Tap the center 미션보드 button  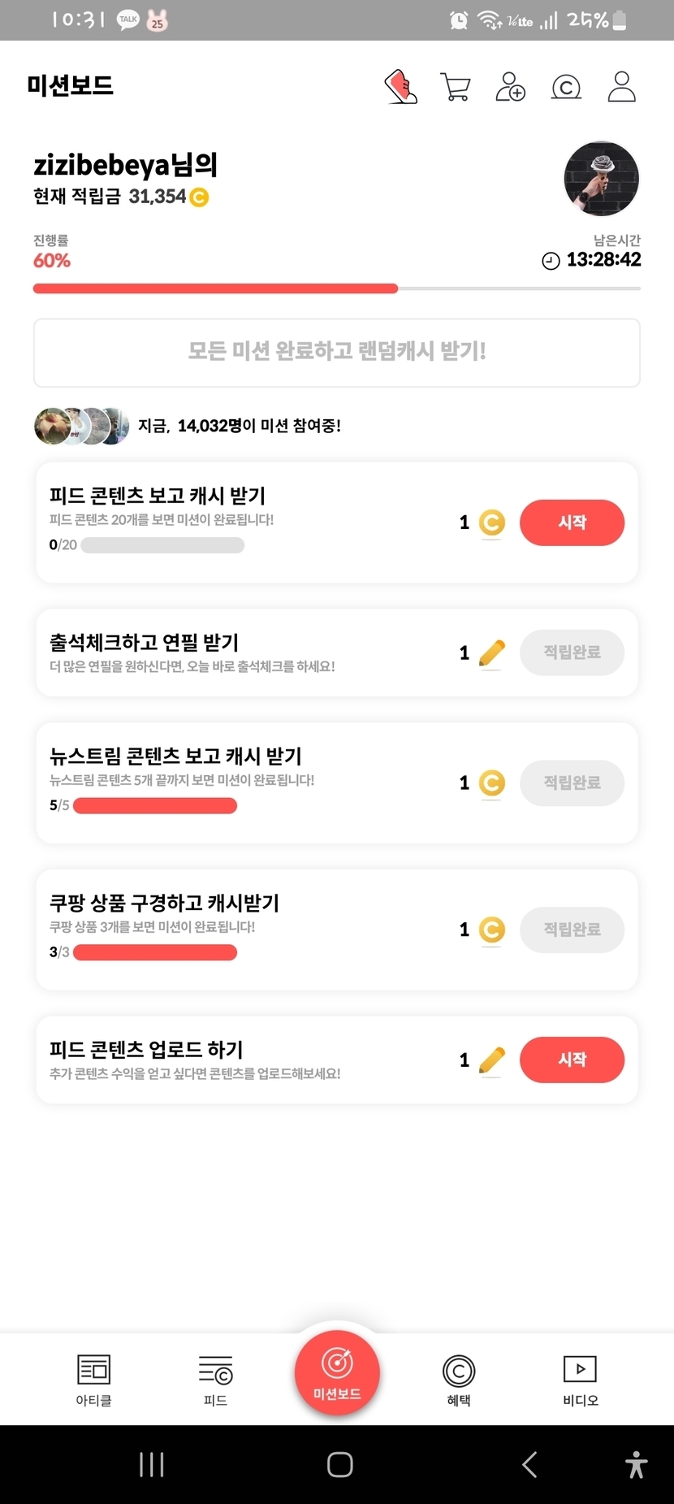[x=337, y=1372]
